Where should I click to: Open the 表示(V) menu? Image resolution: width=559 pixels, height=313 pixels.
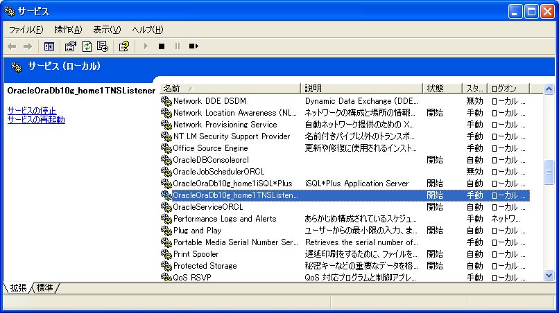107,30
